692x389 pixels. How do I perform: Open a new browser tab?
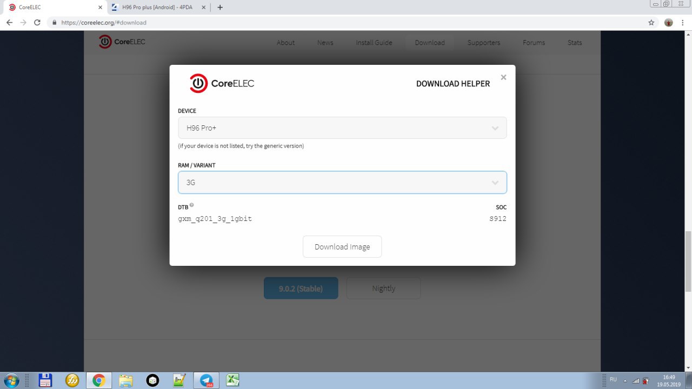pyautogui.click(x=220, y=8)
